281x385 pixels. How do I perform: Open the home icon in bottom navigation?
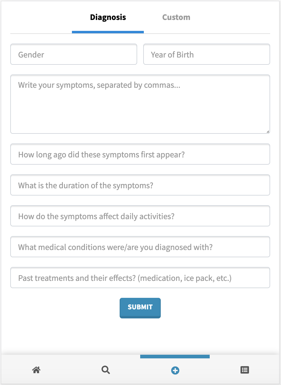tap(36, 370)
